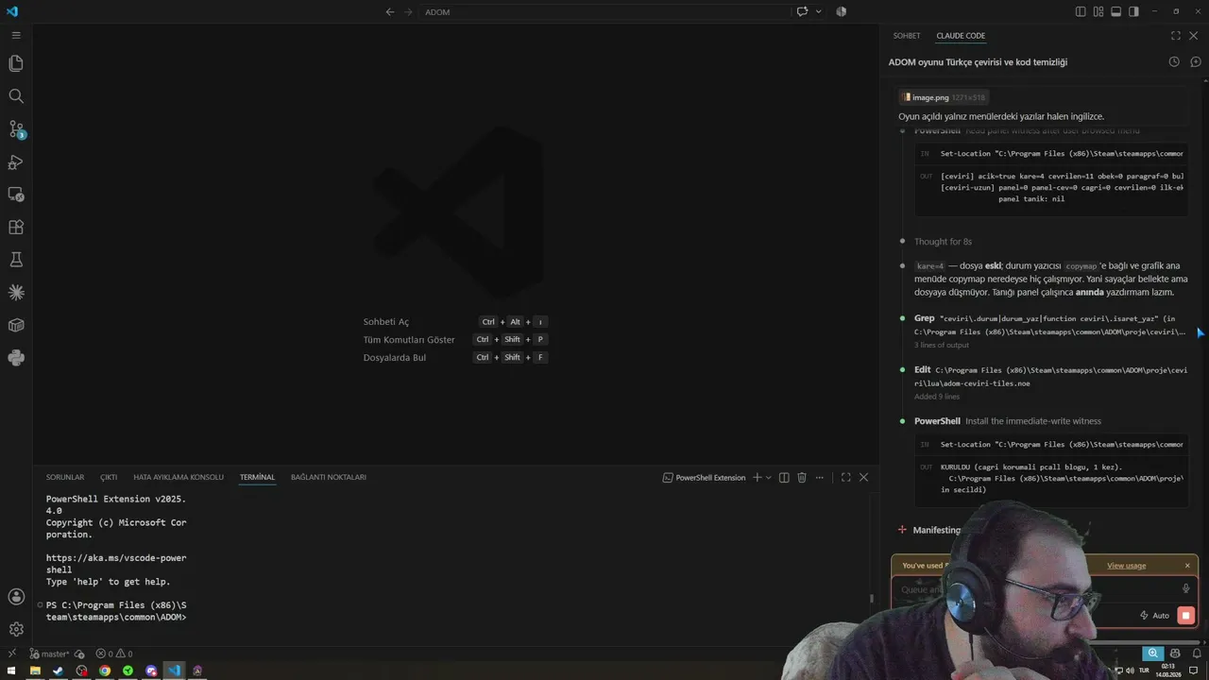
Task: Select the PowerShell Extension terminal label
Action: point(705,478)
